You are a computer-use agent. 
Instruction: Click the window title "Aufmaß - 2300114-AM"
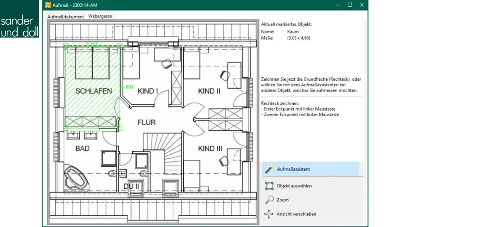[74, 5]
